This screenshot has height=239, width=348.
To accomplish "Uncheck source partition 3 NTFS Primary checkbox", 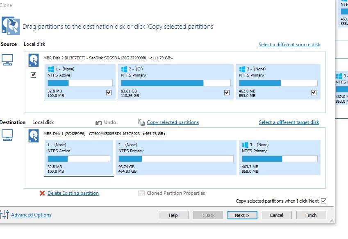I will [314, 92].
